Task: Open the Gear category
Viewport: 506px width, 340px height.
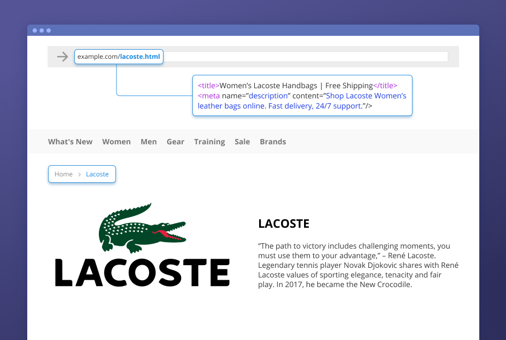Action: click(175, 142)
